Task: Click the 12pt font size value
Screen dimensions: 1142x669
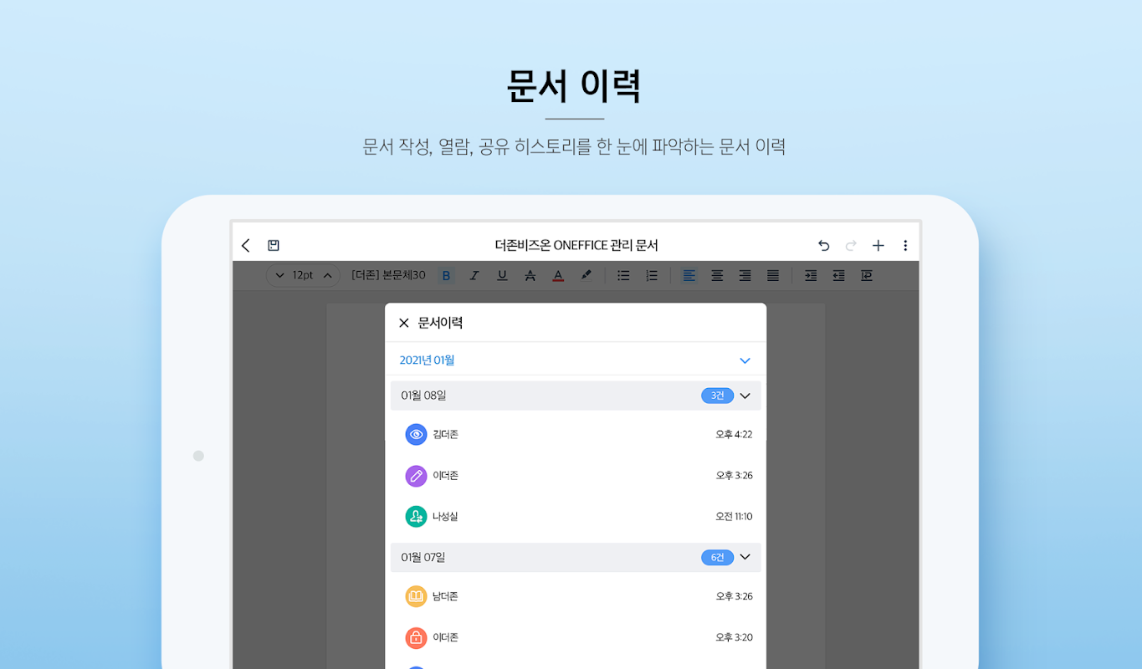Action: tap(303, 275)
